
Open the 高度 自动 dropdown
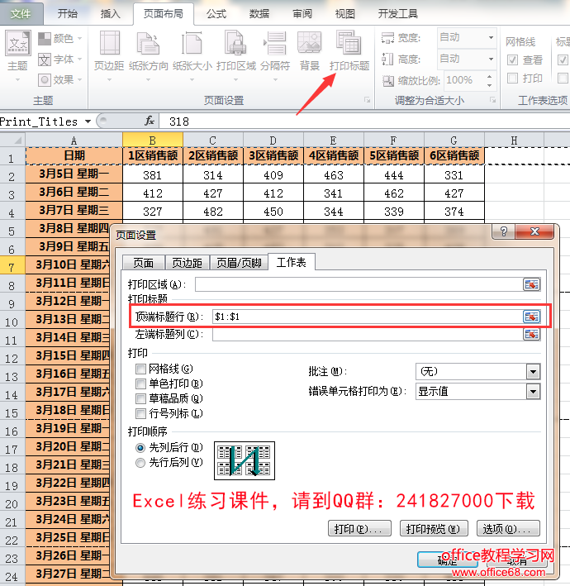[x=491, y=59]
